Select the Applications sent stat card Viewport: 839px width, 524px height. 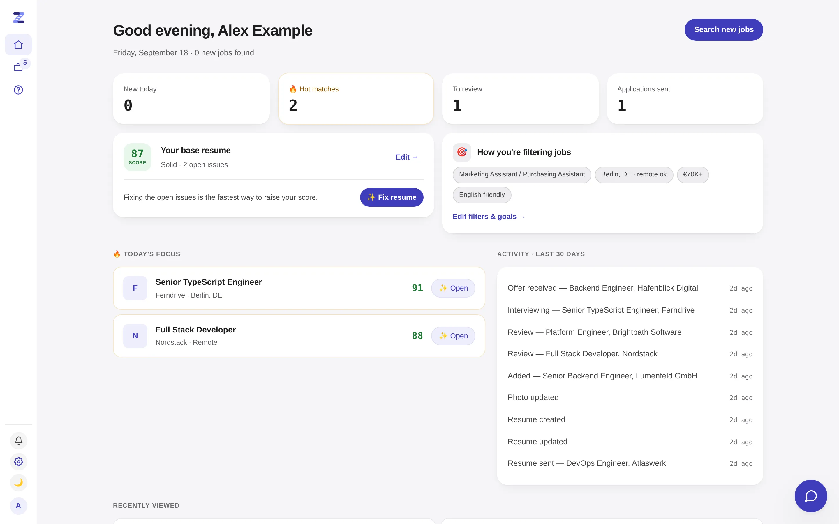pyautogui.click(x=685, y=99)
